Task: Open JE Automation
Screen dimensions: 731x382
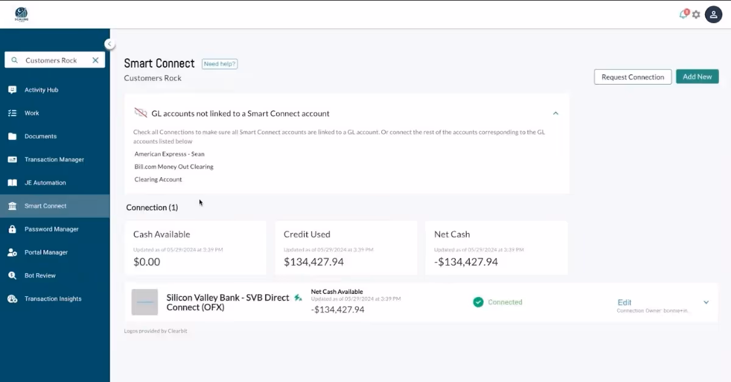Action: [x=46, y=182]
